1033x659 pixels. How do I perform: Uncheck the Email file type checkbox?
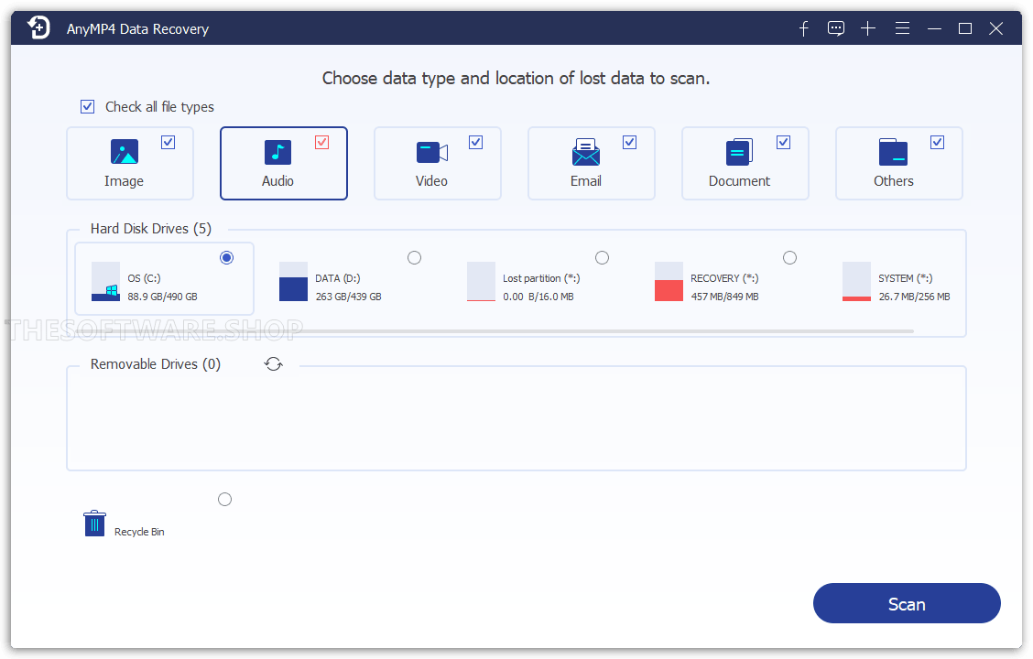629,142
